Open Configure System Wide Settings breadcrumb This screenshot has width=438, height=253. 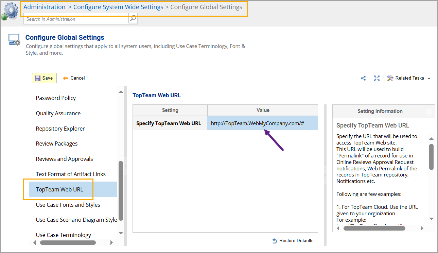coord(118,7)
